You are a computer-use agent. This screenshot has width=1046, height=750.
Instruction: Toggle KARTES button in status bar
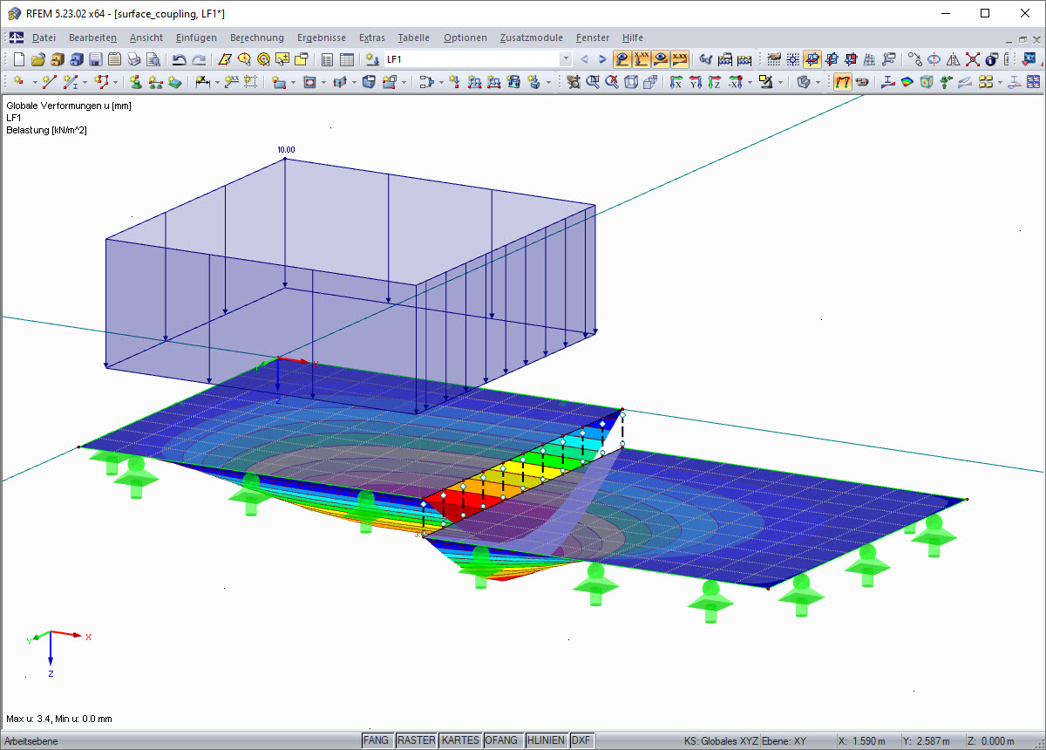point(459,740)
